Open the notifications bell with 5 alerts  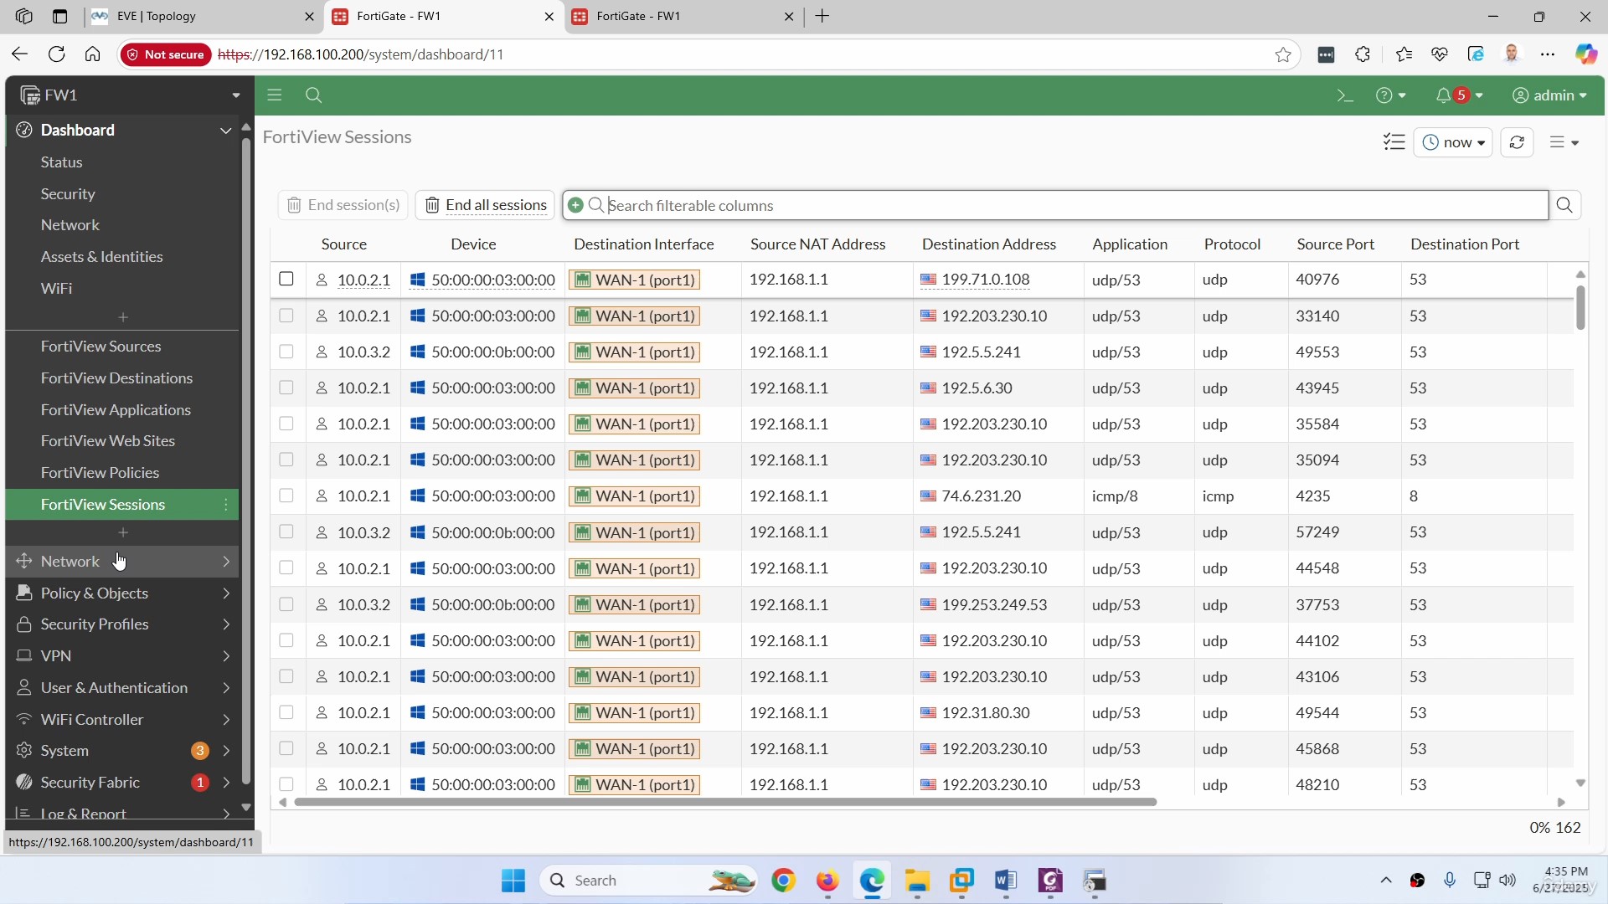[1459, 95]
